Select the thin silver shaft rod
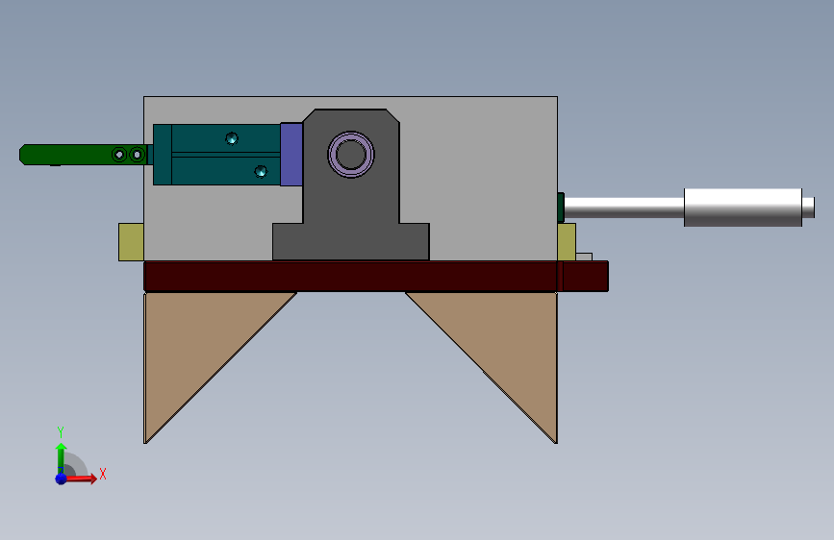Viewport: 834px width, 540px height. (x=624, y=208)
